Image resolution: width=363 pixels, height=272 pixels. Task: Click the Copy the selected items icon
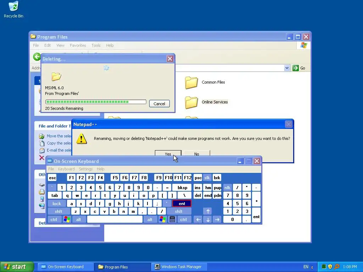click(42, 143)
